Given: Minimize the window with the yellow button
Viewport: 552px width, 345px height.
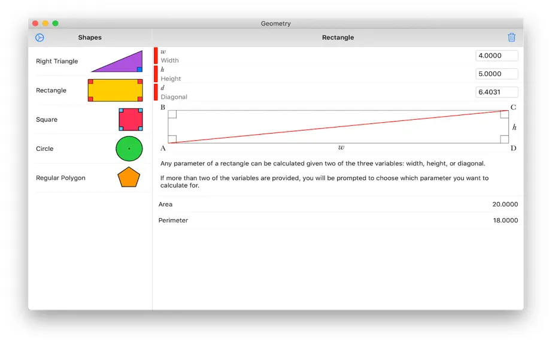Looking at the screenshot, I should pos(46,23).
